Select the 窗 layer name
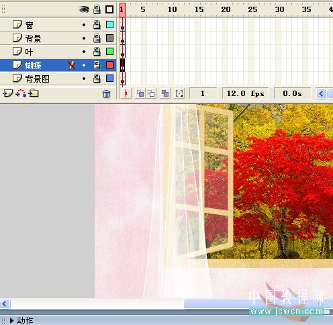The image size is (333, 325). (30, 25)
